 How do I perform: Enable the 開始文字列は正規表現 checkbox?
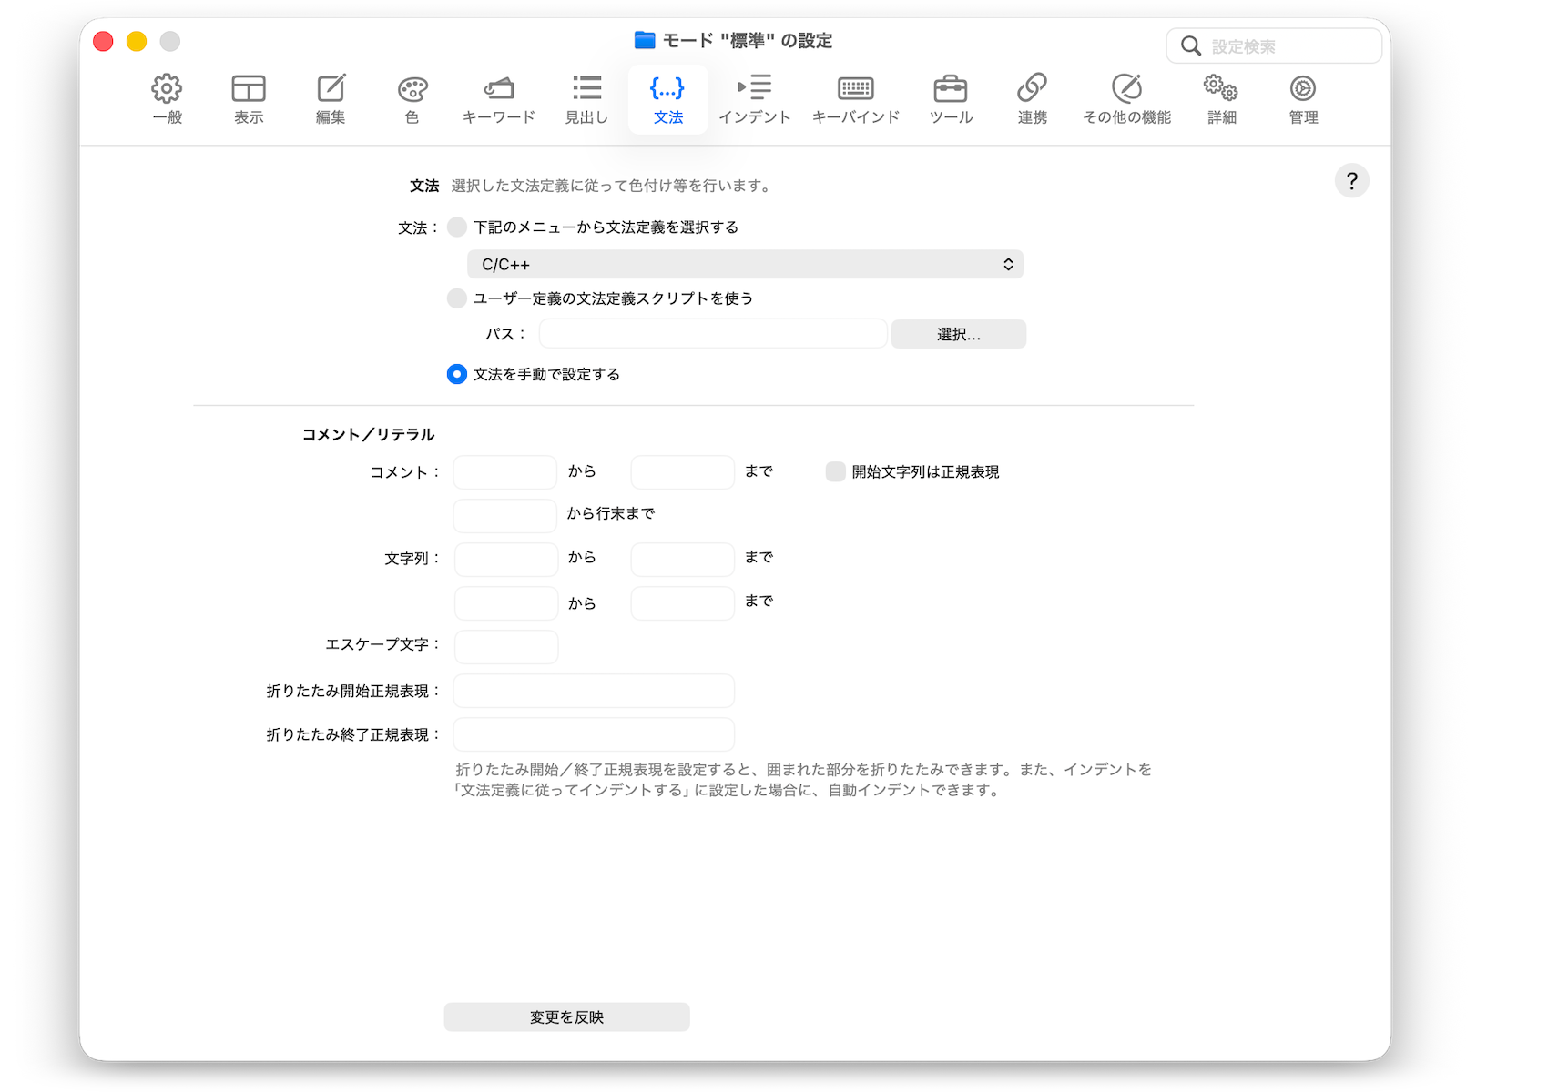pyautogui.click(x=835, y=471)
